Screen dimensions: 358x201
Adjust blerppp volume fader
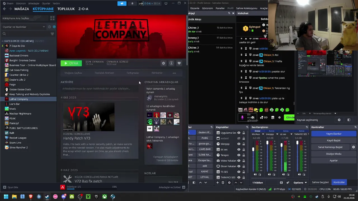click(267, 143)
